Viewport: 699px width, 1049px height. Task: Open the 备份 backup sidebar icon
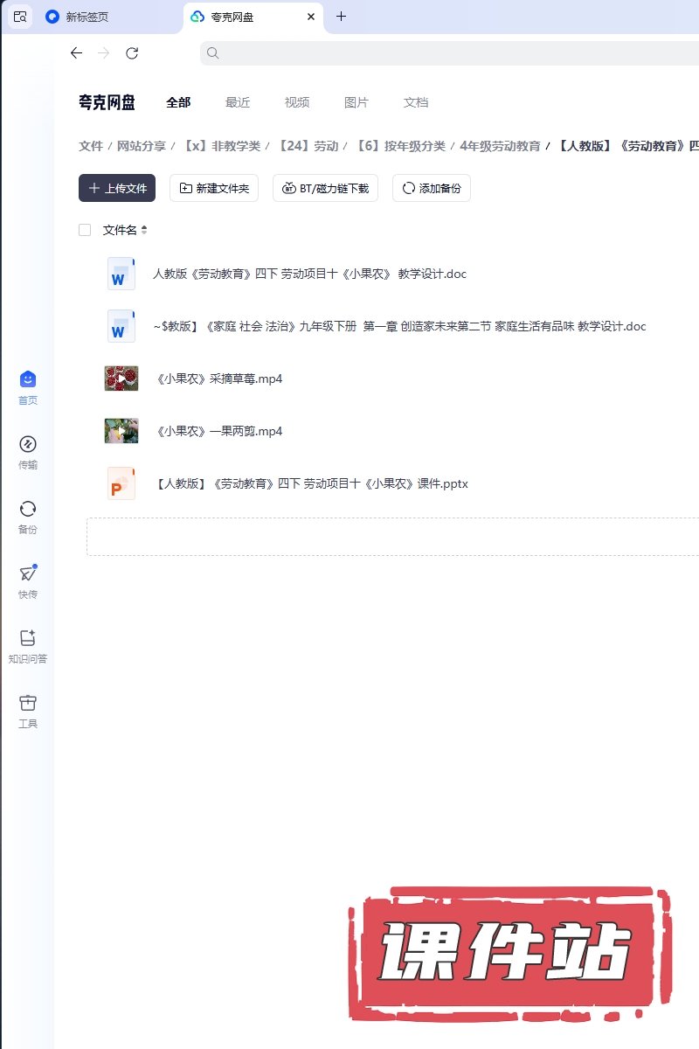click(x=28, y=509)
